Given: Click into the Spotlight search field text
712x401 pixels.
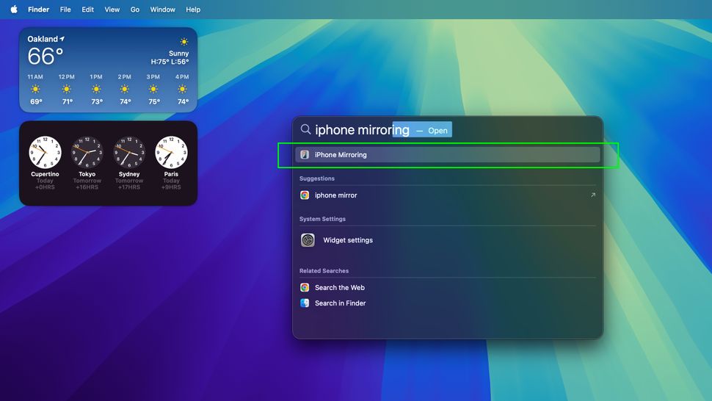Looking at the screenshot, I should point(362,130).
